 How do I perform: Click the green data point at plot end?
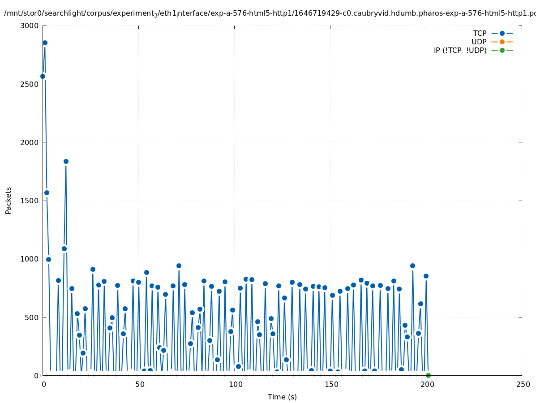[428, 375]
